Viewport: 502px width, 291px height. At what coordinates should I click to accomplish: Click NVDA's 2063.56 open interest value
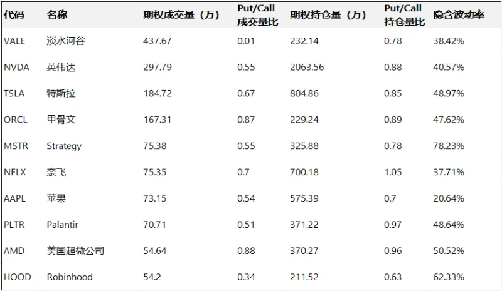[x=307, y=68]
